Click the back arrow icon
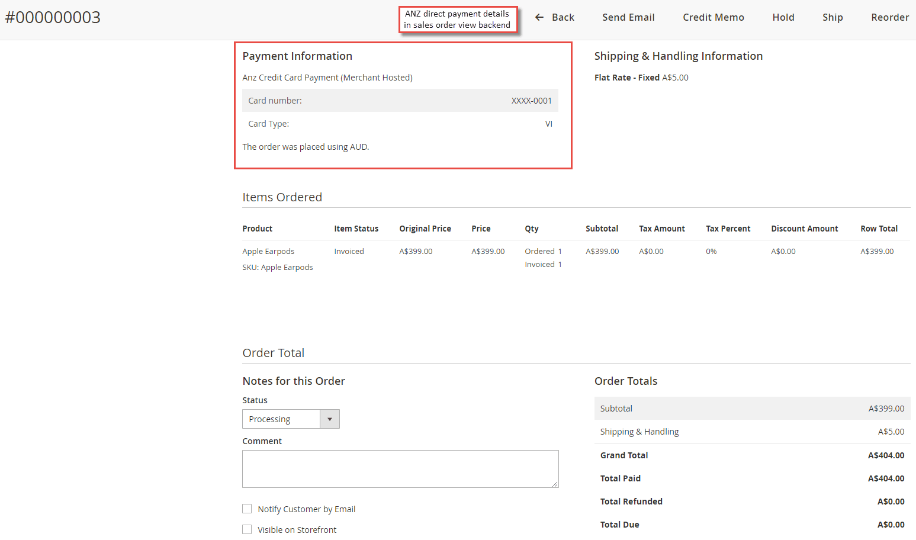This screenshot has width=916, height=540. point(539,17)
